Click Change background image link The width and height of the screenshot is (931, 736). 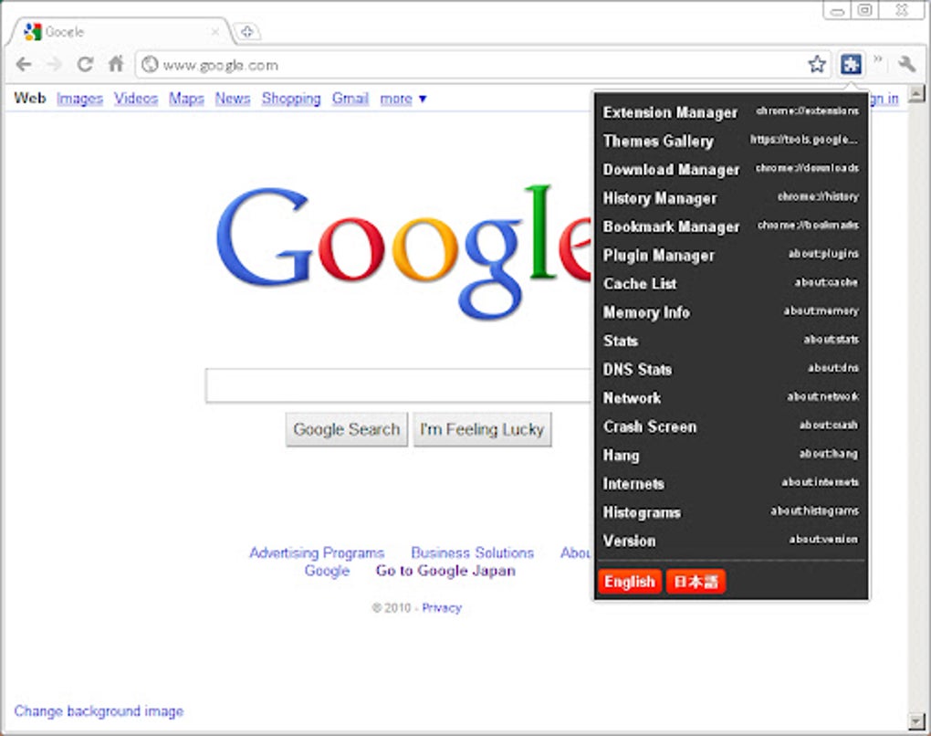pyautogui.click(x=99, y=711)
